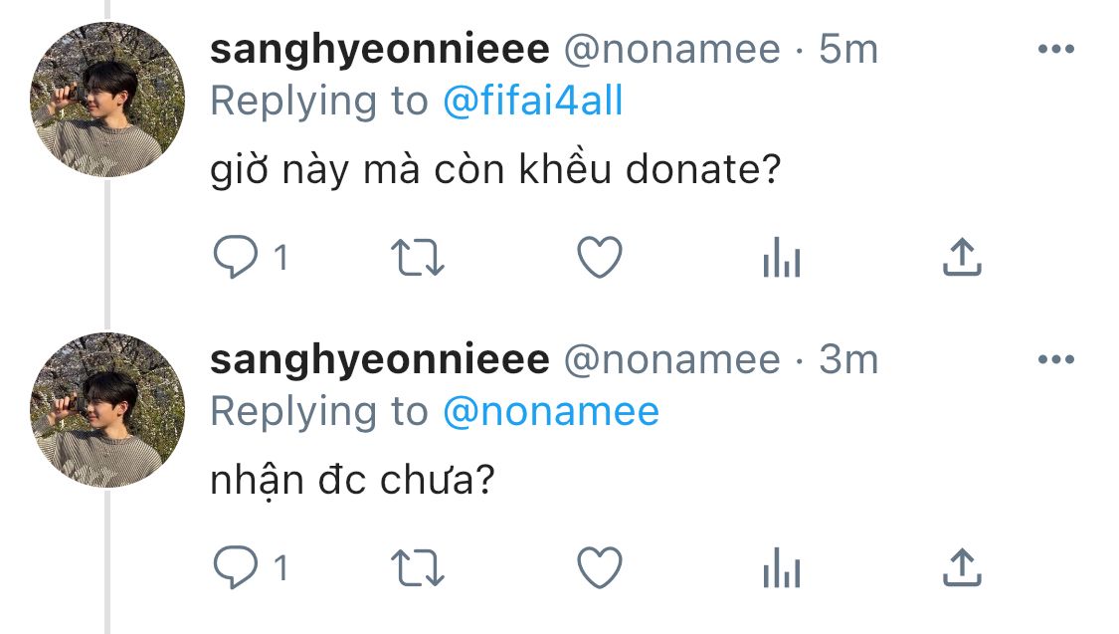
Task: Open the sanghyeonnieee display name on the 5m tweet
Action: pyautogui.click(x=380, y=50)
